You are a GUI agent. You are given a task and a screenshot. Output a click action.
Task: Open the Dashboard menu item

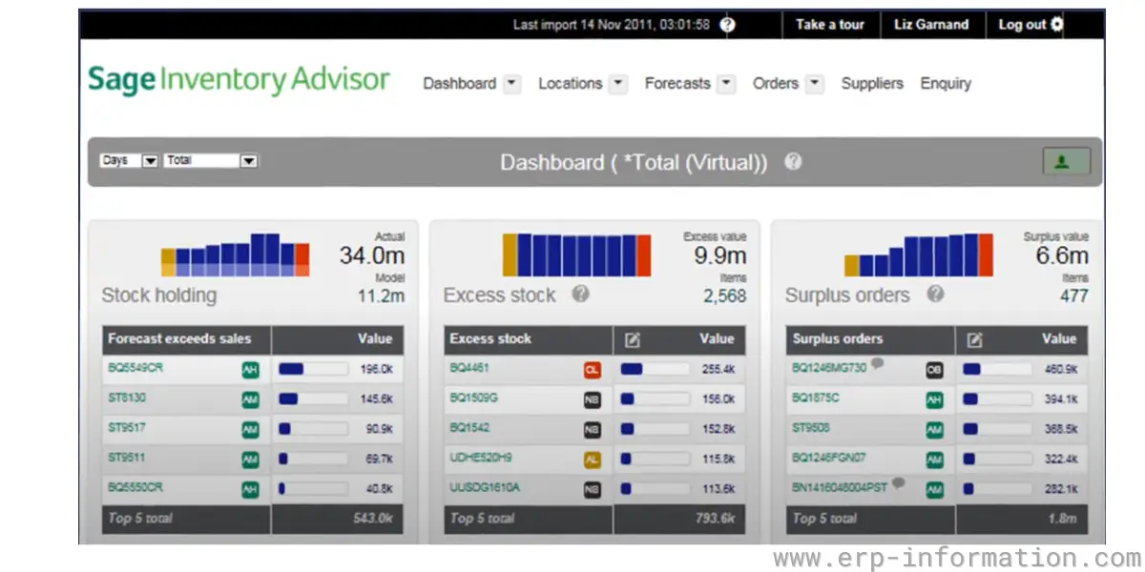(459, 84)
